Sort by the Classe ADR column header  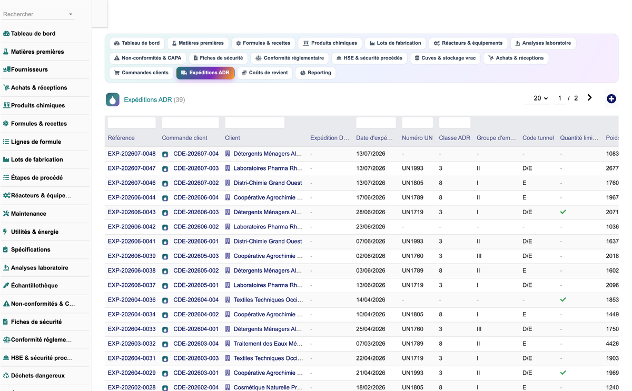455,138
